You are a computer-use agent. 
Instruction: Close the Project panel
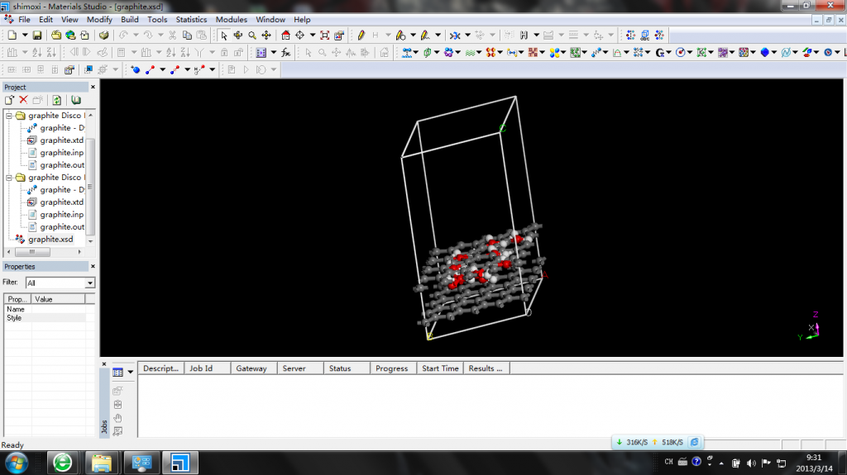coord(93,87)
